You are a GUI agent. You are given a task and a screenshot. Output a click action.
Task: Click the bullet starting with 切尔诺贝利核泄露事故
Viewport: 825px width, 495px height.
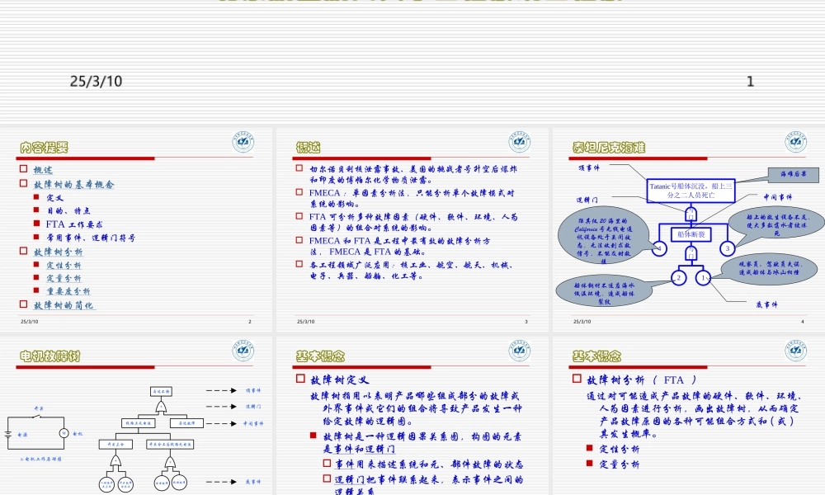coord(413,175)
